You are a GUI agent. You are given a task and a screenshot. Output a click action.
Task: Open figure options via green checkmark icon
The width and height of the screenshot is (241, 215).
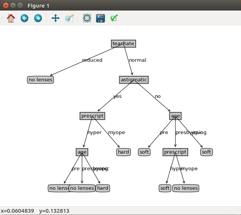pyautogui.click(x=114, y=18)
